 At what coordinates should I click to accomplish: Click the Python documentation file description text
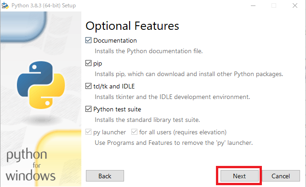[x=148, y=51]
